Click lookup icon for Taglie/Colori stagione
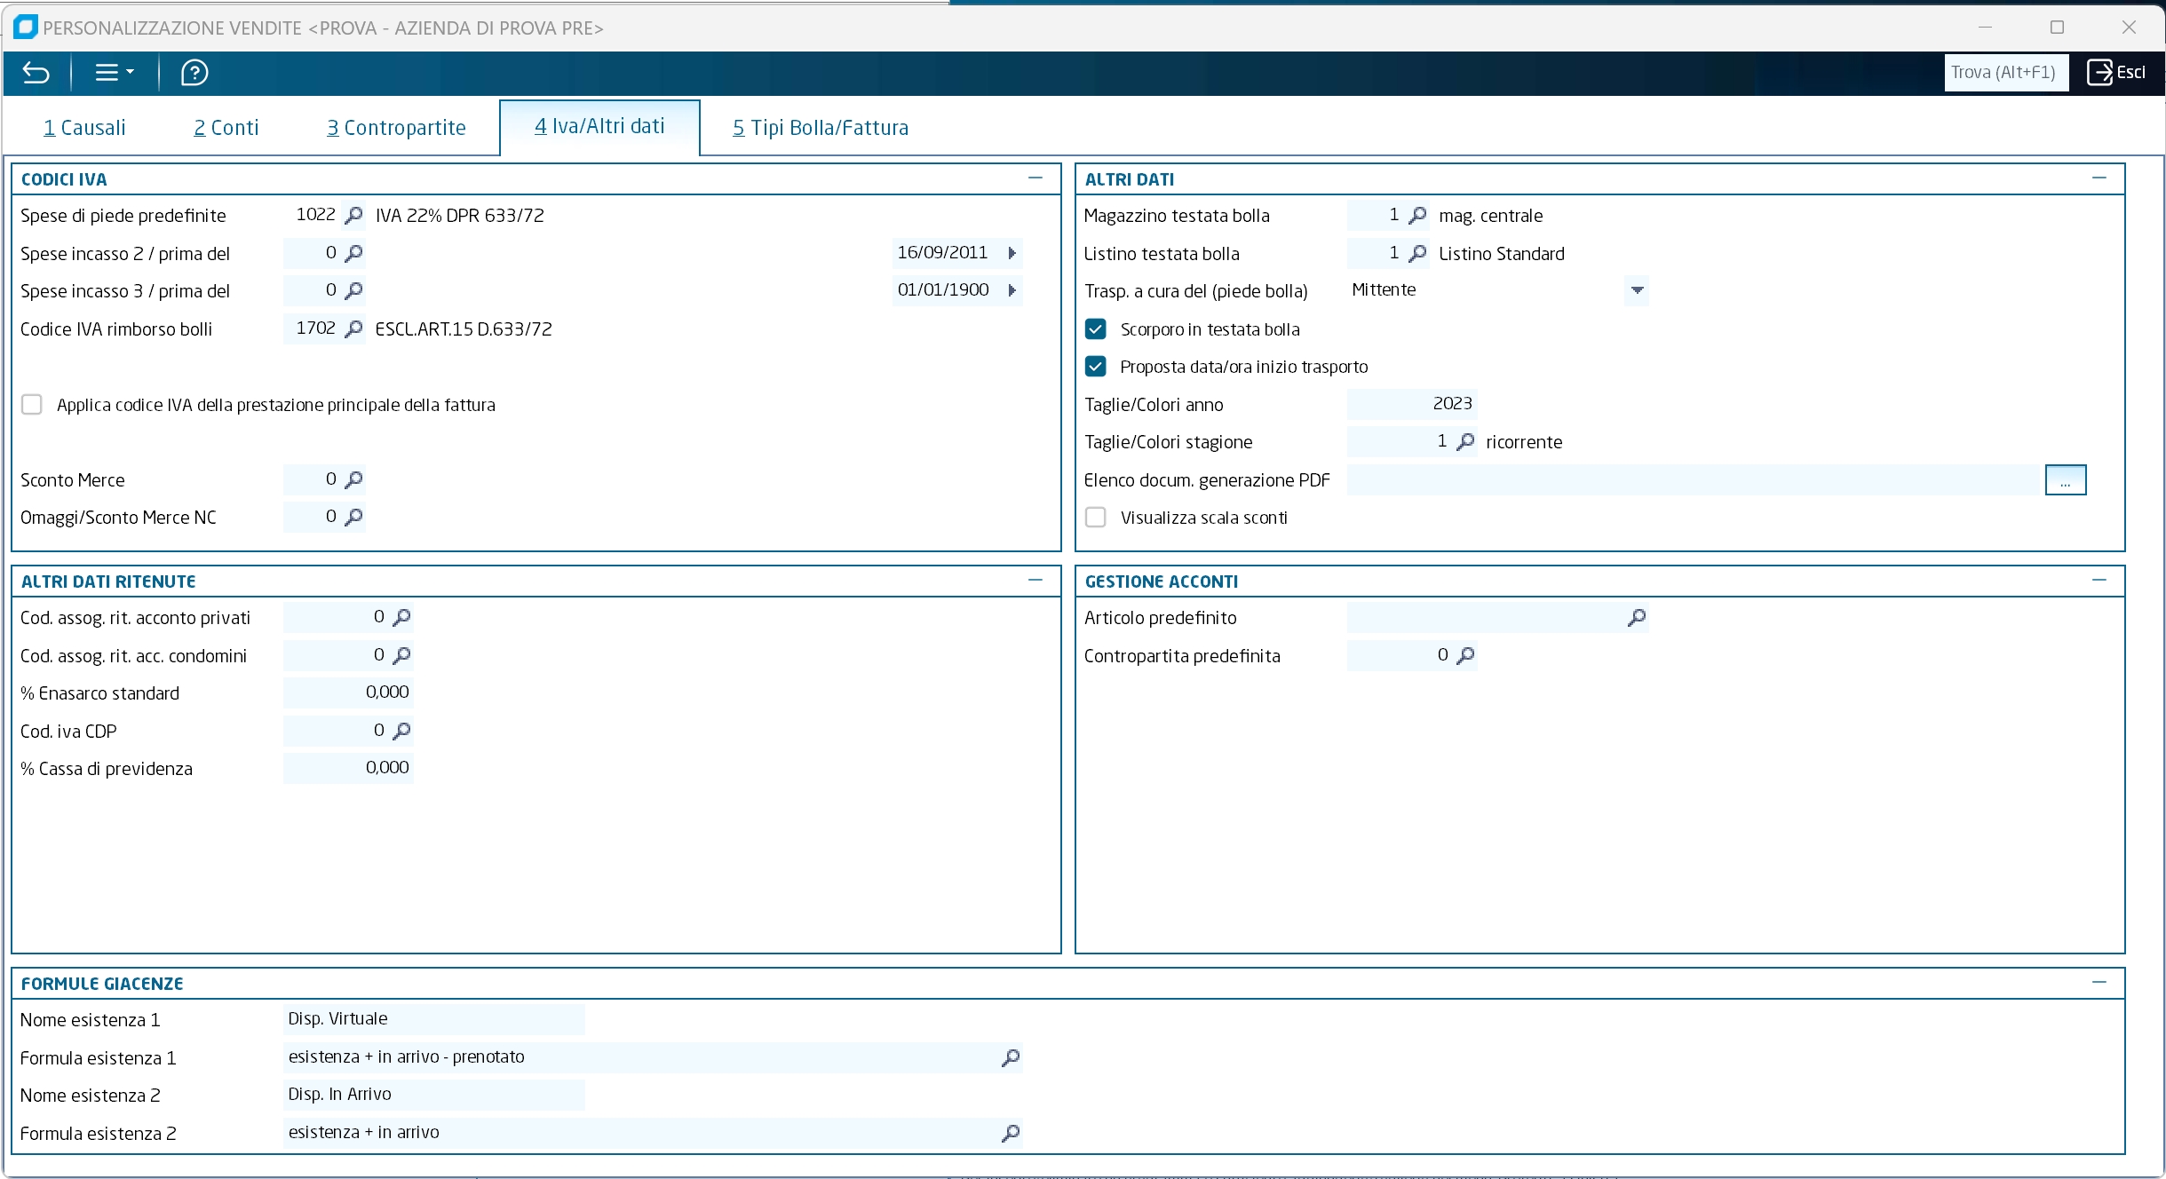Image resolution: width=2166 pixels, height=1179 pixels. (1466, 441)
